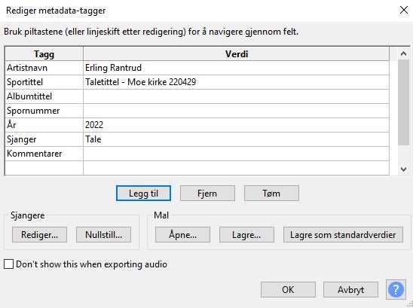The width and height of the screenshot is (413, 308).
Task: Tick Don't show this when exporting audio
Action: [x=9, y=264]
